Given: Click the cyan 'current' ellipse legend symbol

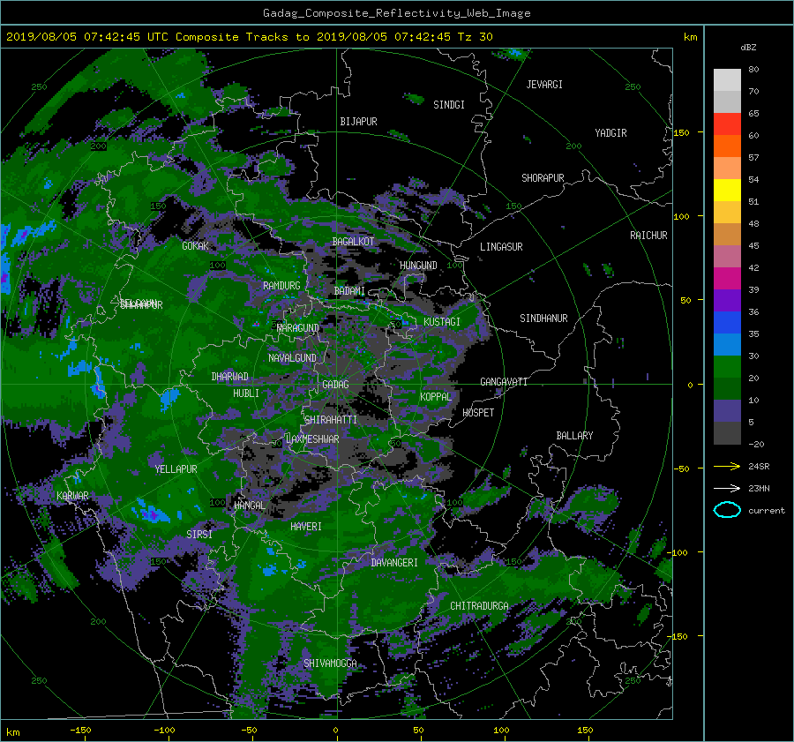Looking at the screenshot, I should [x=727, y=510].
